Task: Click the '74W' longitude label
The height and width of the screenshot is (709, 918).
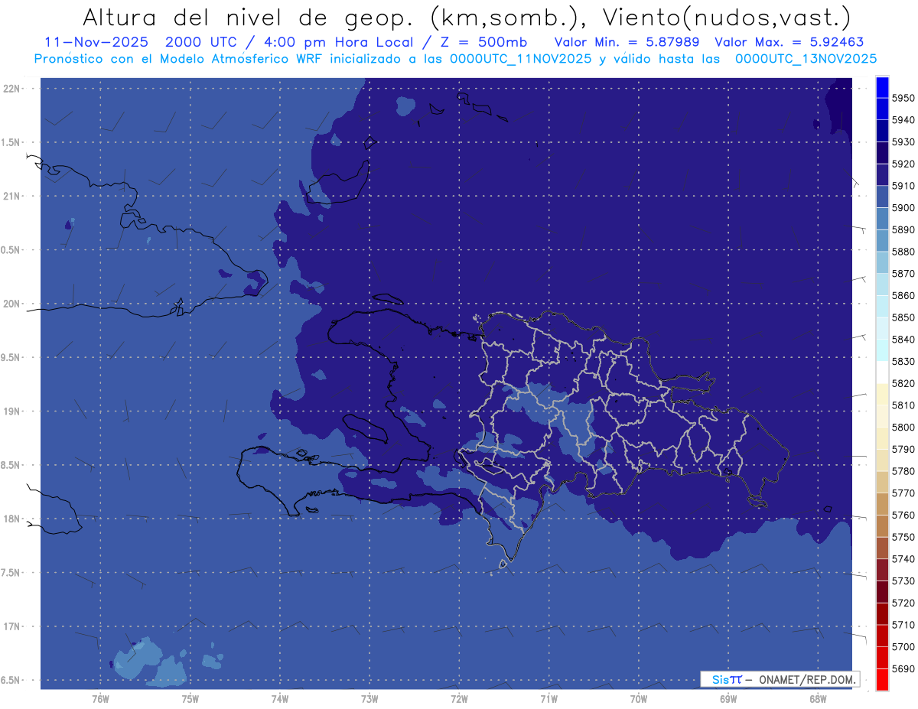Action: 280,699
